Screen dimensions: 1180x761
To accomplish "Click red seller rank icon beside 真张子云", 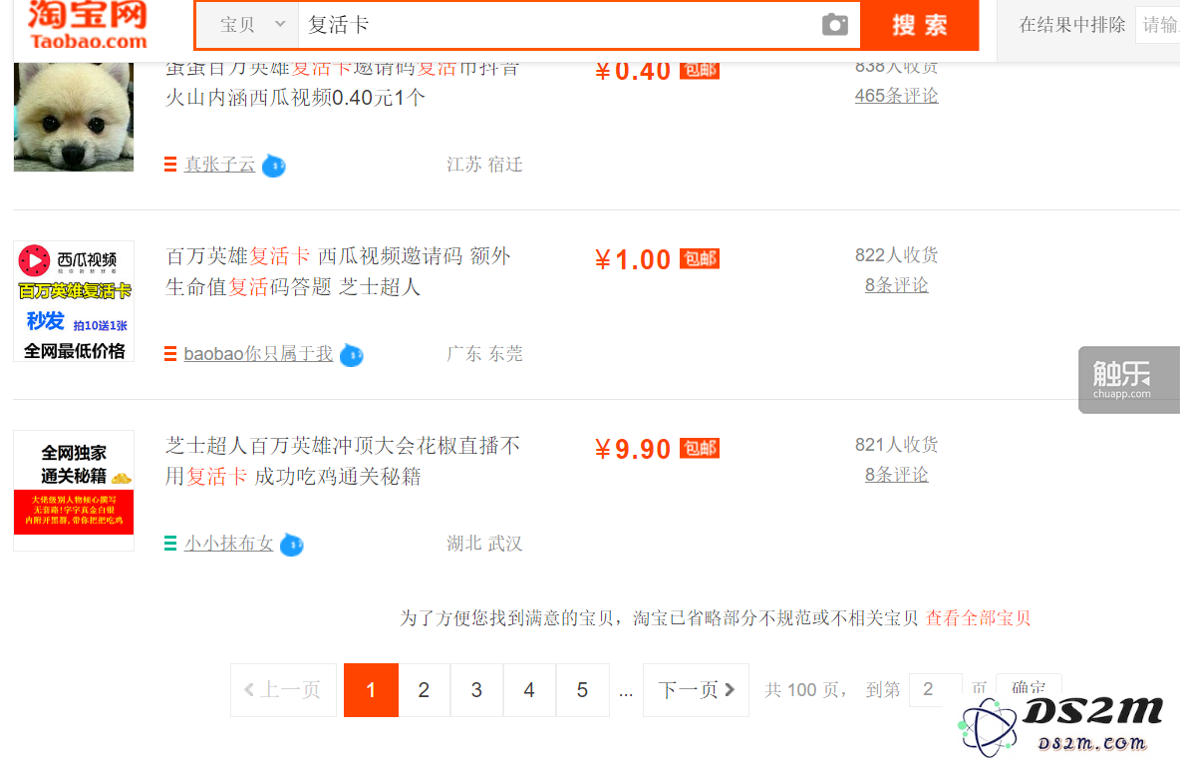I will pos(170,165).
